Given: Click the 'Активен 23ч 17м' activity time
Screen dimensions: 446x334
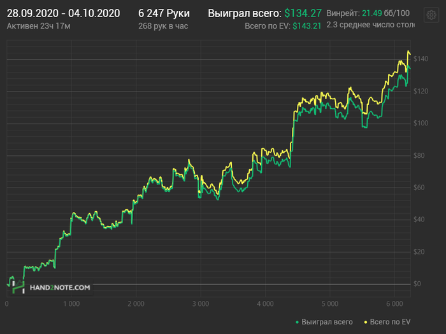Looking at the screenshot, I should point(38,26).
